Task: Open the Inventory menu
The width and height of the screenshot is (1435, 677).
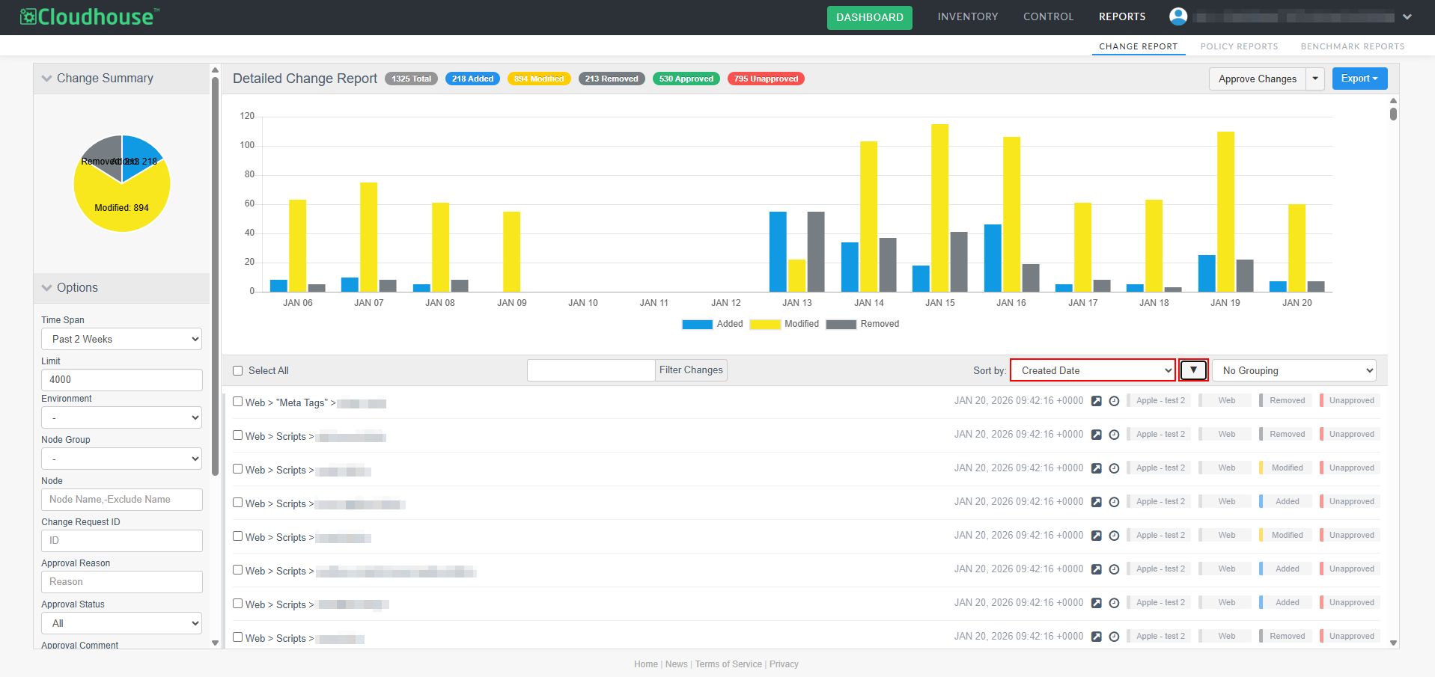Action: point(967,16)
